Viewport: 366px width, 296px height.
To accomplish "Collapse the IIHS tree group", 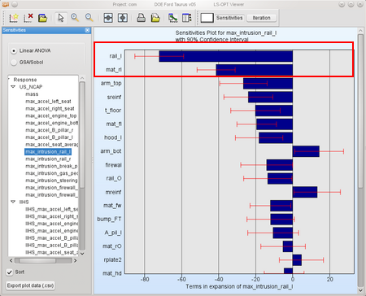I will tap(13, 202).
